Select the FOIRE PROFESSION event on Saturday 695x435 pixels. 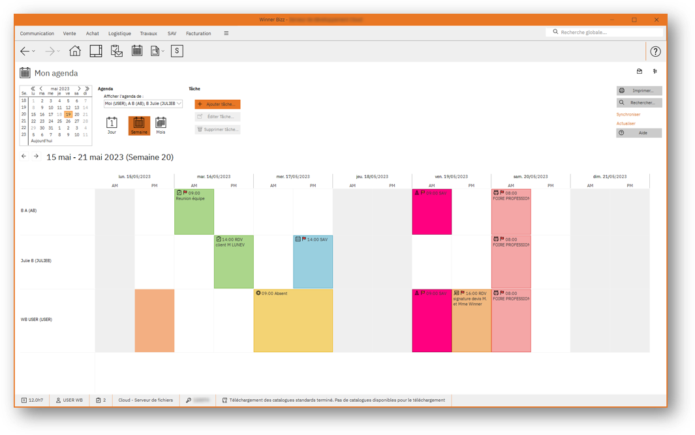(x=511, y=211)
